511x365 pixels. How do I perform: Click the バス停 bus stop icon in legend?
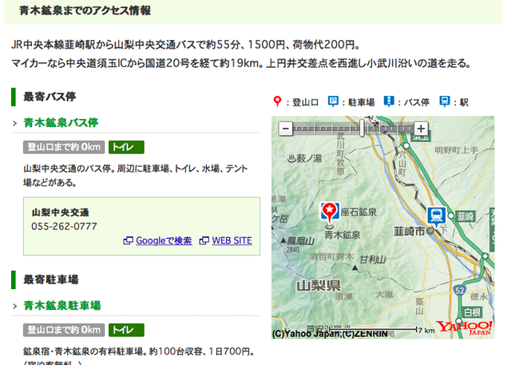click(389, 101)
